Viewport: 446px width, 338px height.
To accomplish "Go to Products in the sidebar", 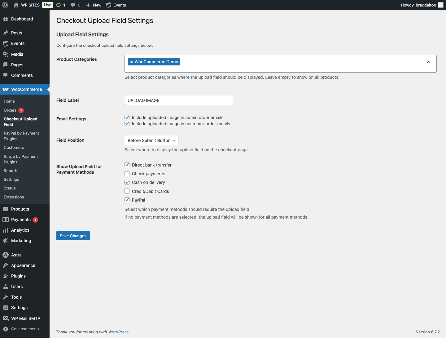I will pos(20,209).
